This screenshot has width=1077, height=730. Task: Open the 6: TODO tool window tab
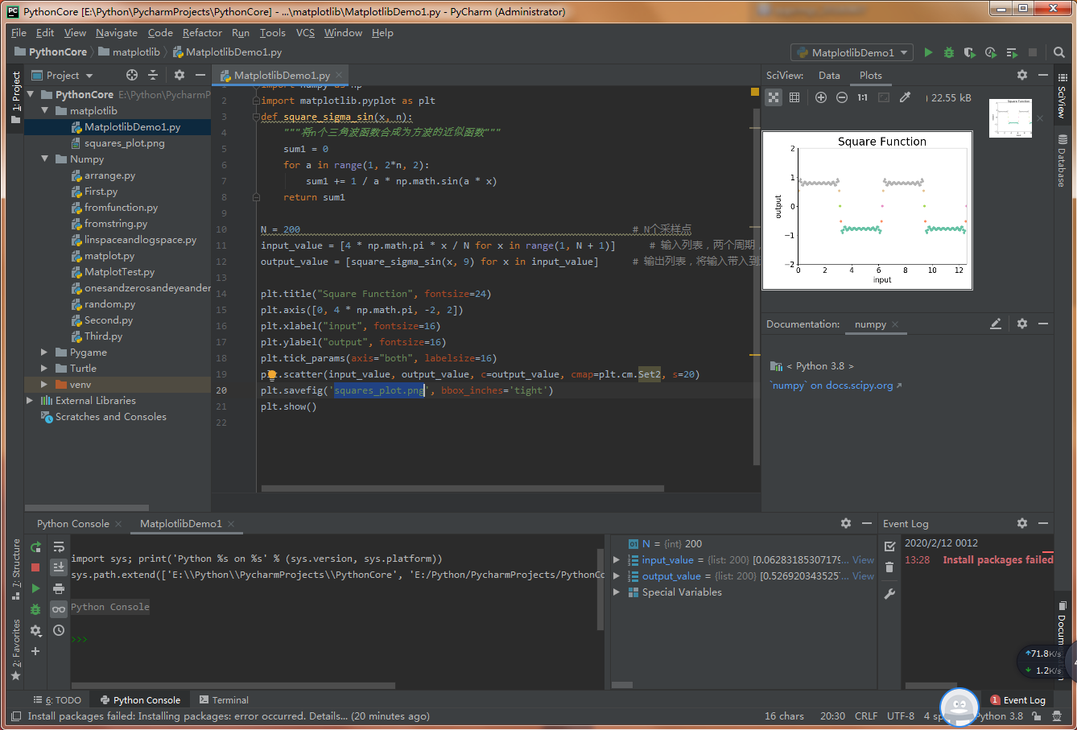[x=57, y=700]
